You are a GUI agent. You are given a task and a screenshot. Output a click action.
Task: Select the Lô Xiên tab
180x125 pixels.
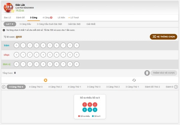[61, 17]
